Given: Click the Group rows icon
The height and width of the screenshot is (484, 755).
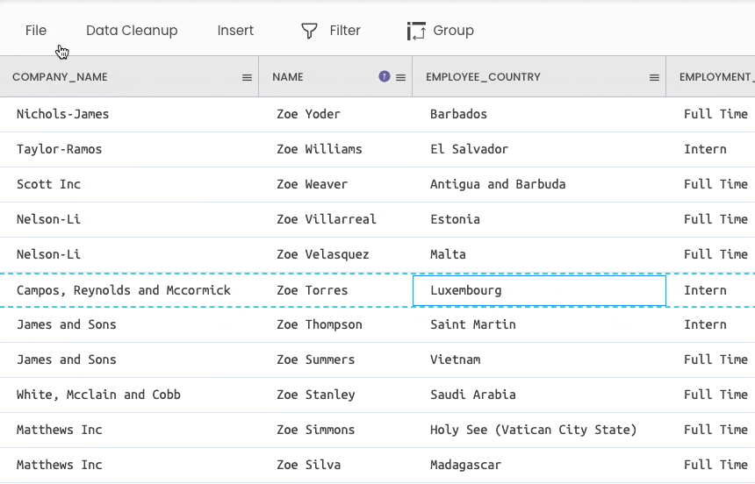Looking at the screenshot, I should (416, 31).
